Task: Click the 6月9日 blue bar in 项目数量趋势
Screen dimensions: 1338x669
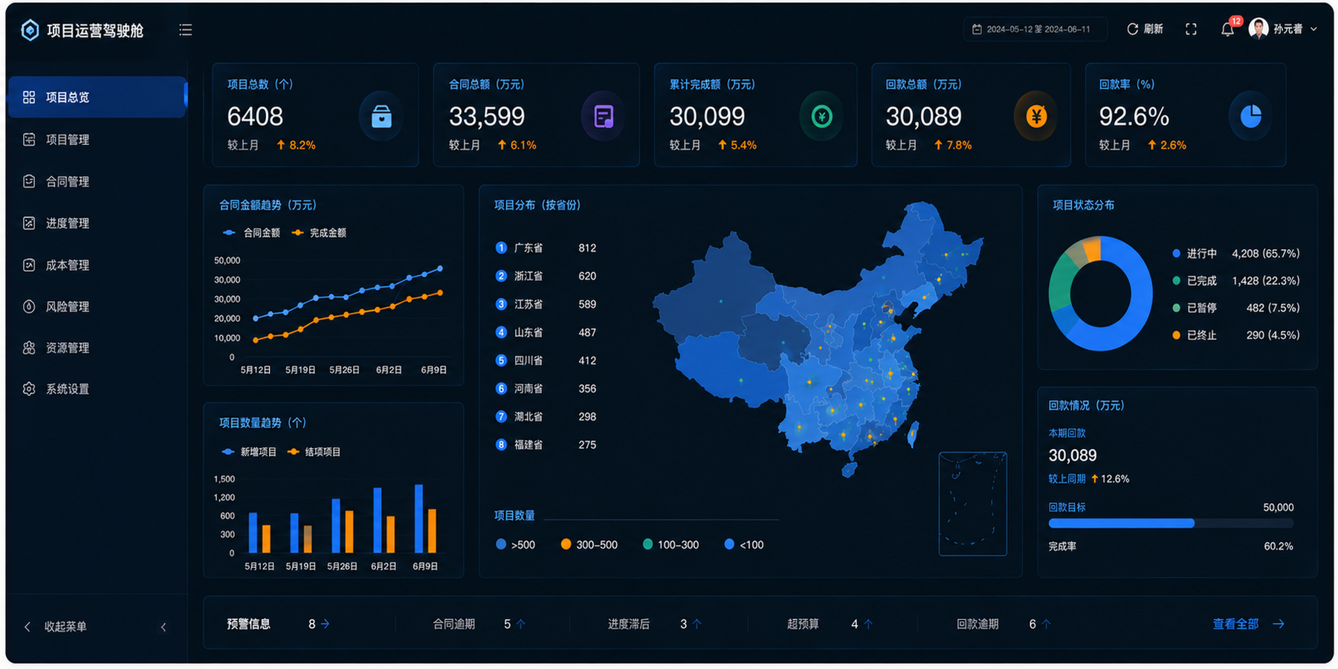Action: tap(418, 518)
